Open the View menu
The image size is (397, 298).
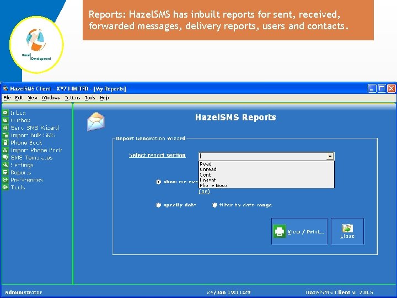coord(33,98)
